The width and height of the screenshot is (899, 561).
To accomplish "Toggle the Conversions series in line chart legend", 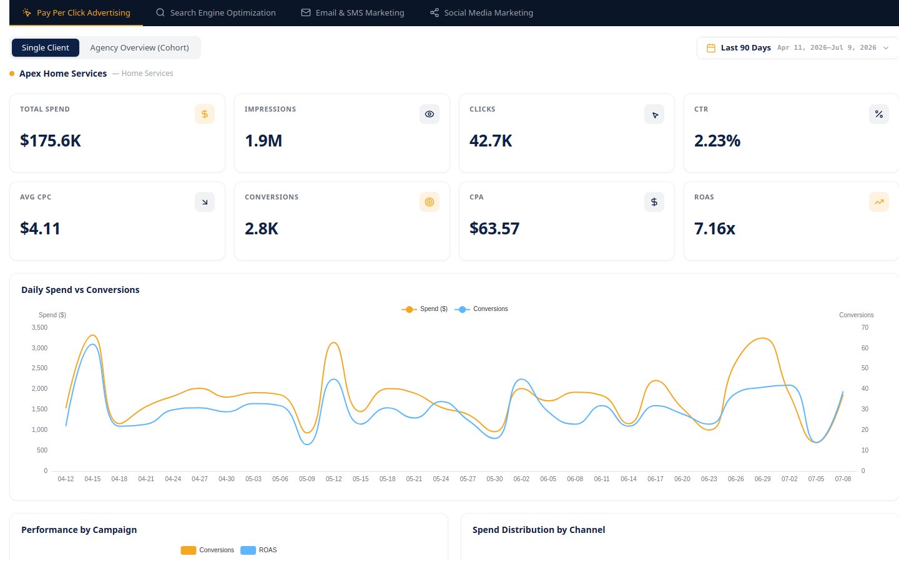I will pyautogui.click(x=481, y=309).
